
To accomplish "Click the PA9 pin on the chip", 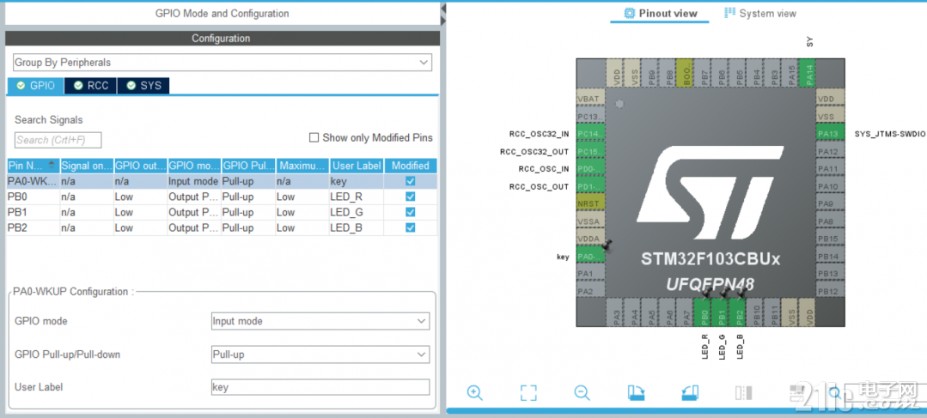I will pos(831,203).
